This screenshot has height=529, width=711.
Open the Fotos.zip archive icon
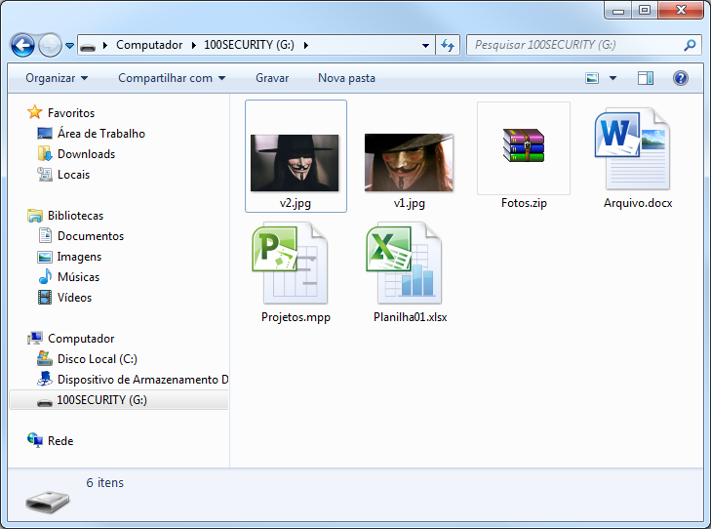tap(523, 148)
